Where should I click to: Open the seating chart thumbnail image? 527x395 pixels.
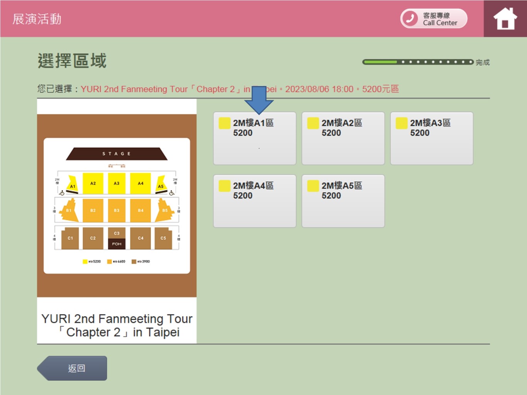pos(117,206)
